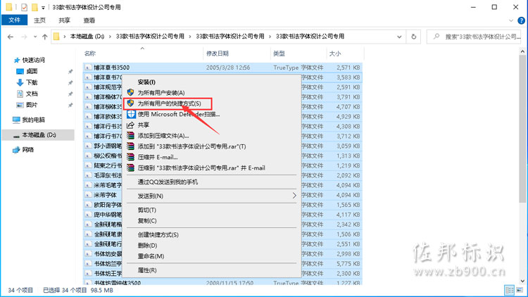
Task: Switch to large icons view in status bar
Action: pos(520,289)
